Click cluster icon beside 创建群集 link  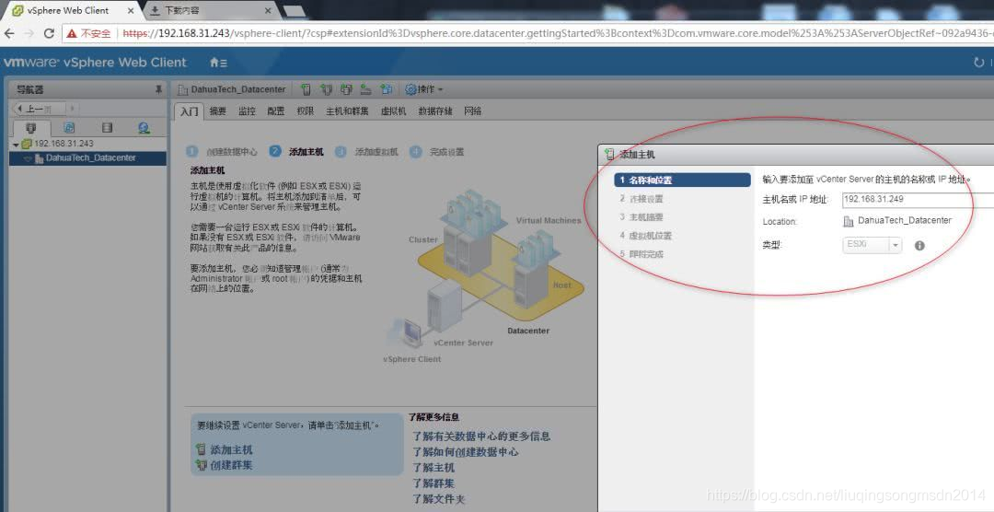(x=201, y=465)
